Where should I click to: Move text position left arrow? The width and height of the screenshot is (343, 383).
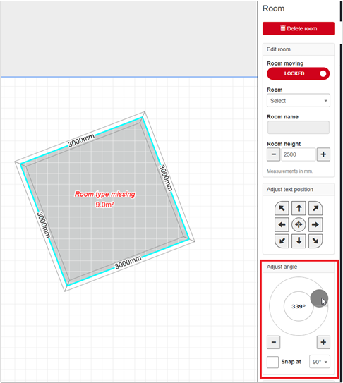tap(282, 224)
